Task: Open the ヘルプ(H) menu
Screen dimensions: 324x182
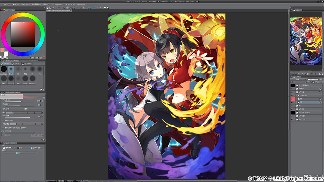Action: (x=81, y=4)
